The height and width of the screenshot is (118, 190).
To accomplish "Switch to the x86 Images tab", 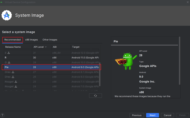I will click(x=31, y=40).
